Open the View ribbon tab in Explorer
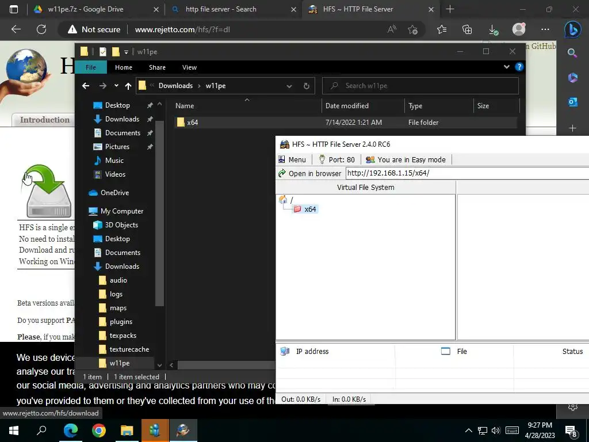Viewport: 589px width, 442px height. (x=189, y=67)
